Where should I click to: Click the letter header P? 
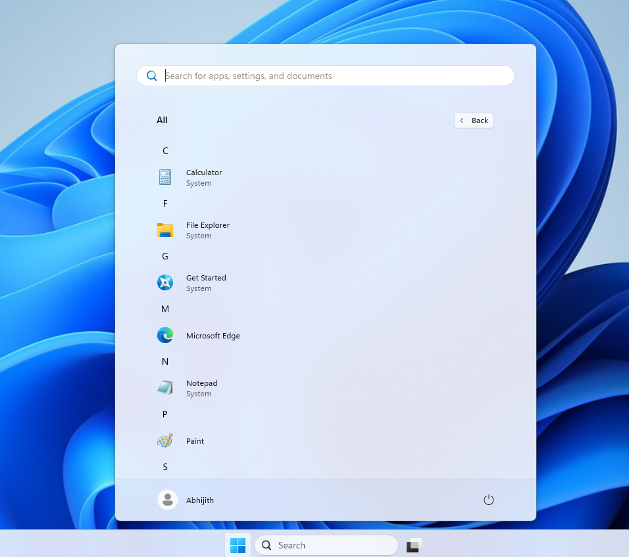click(x=165, y=414)
